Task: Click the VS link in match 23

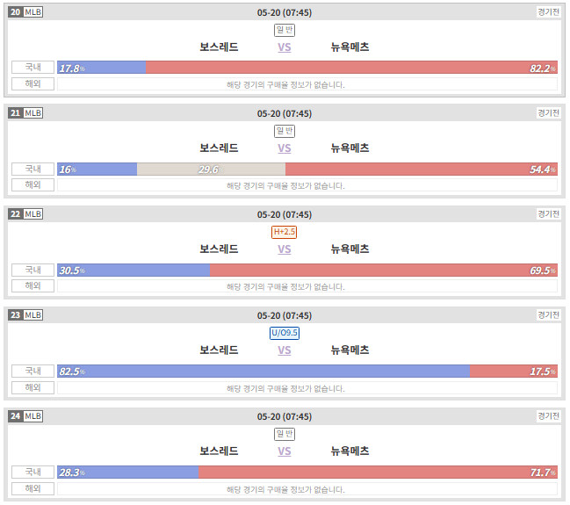Action: (285, 350)
